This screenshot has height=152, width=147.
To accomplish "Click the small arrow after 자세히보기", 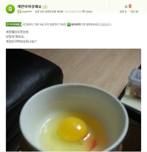I will click(x=111, y=25).
